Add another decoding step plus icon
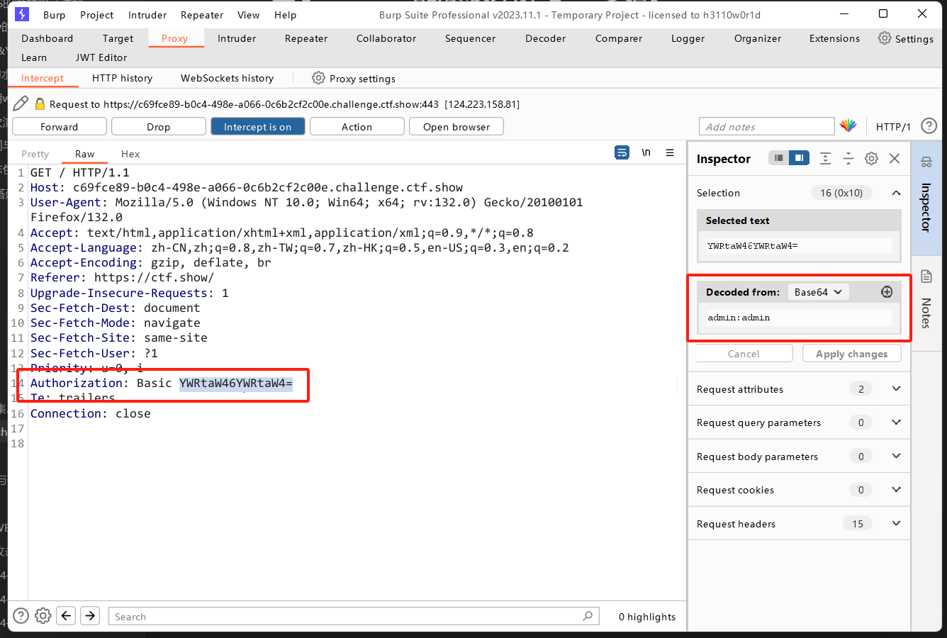The height and width of the screenshot is (638, 947). click(x=886, y=291)
